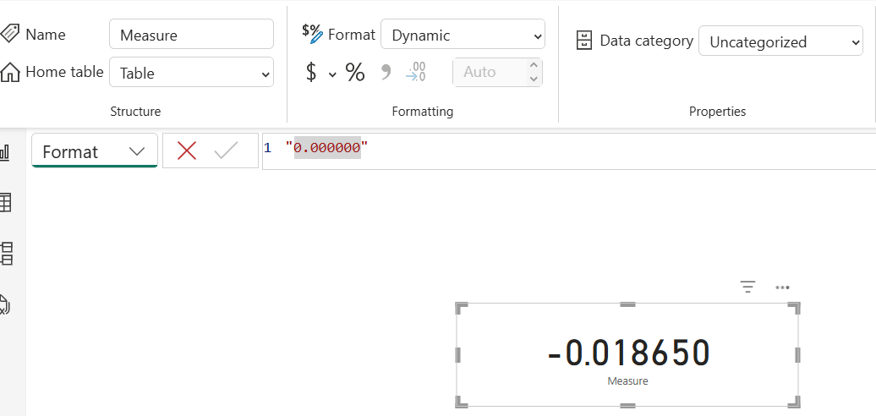Open the Data category Uncategorized dropdown
The image size is (876, 416).
(x=780, y=41)
